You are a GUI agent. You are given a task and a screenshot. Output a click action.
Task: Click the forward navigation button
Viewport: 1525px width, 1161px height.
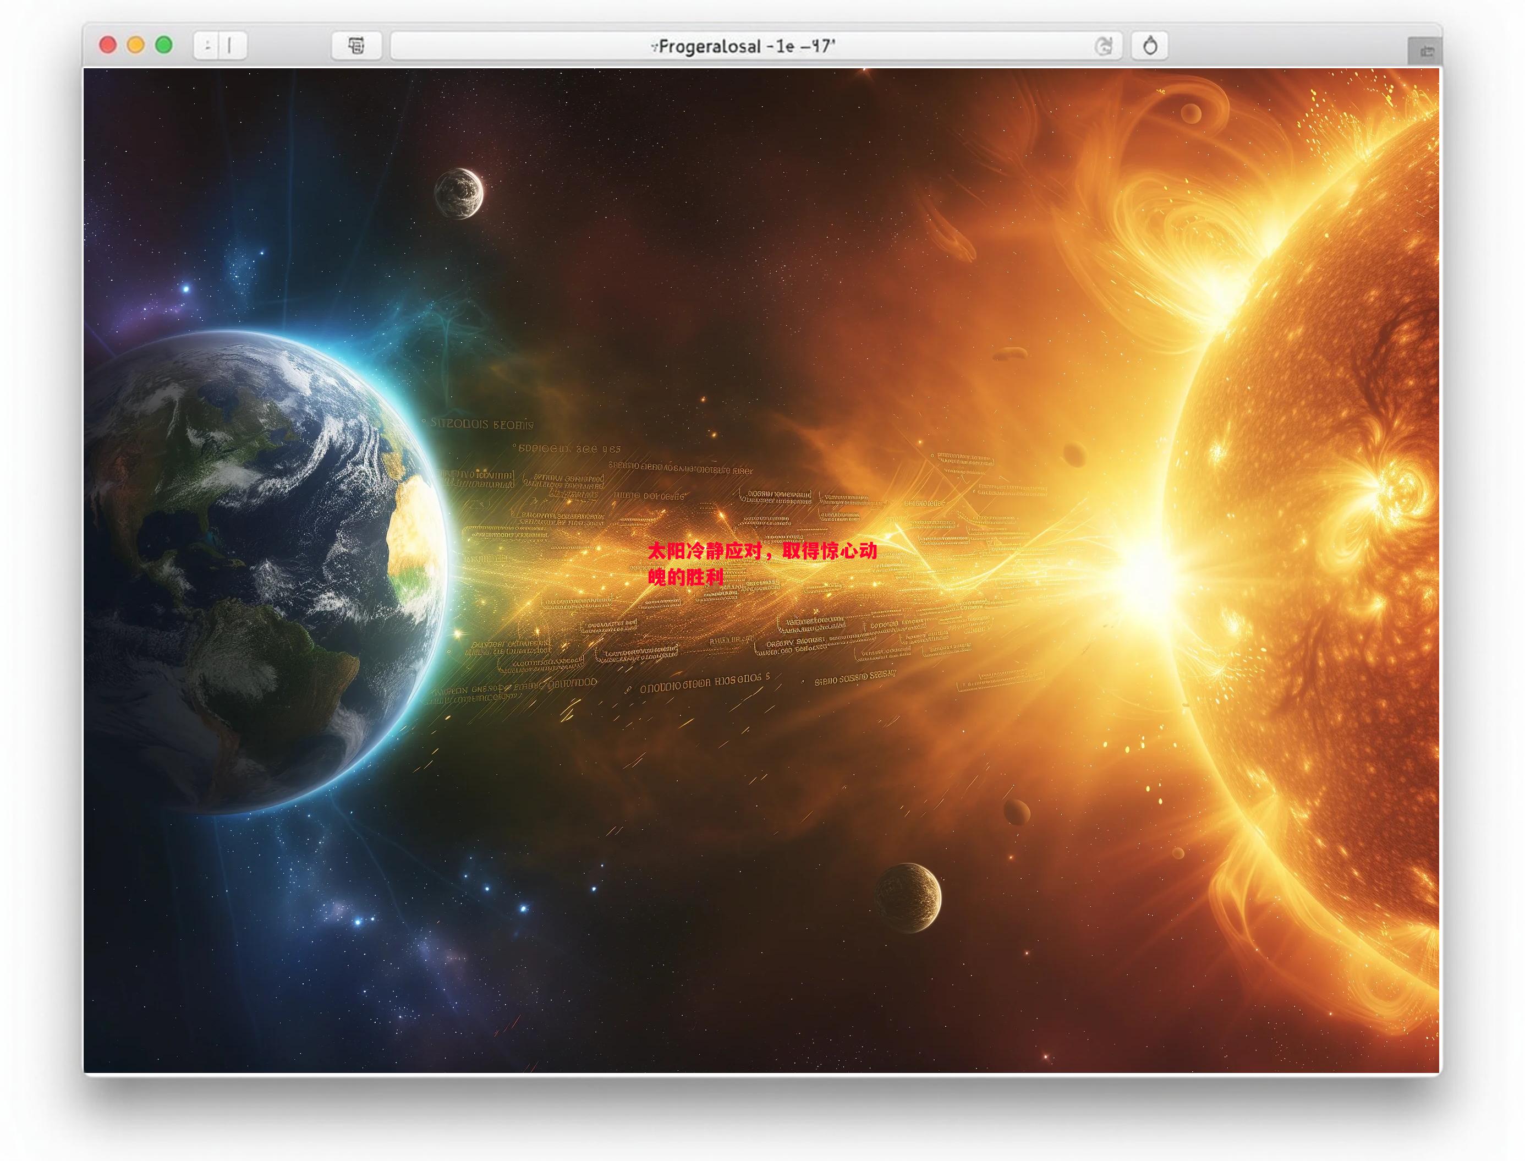(231, 46)
